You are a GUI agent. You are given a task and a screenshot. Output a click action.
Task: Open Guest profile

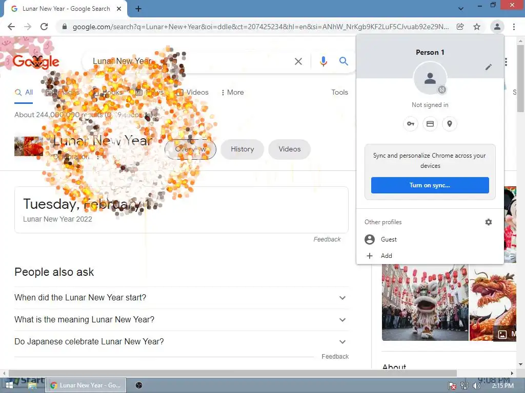(430, 239)
